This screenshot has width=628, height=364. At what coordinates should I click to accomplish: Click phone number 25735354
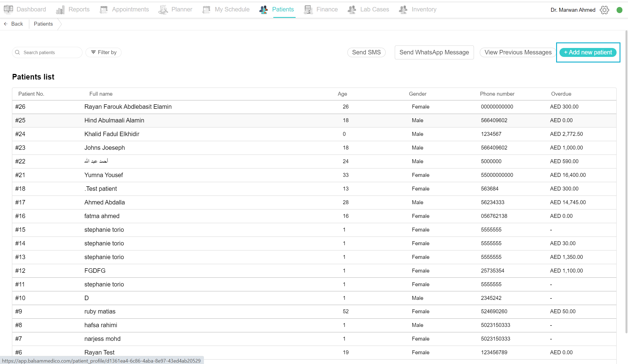(x=493, y=271)
